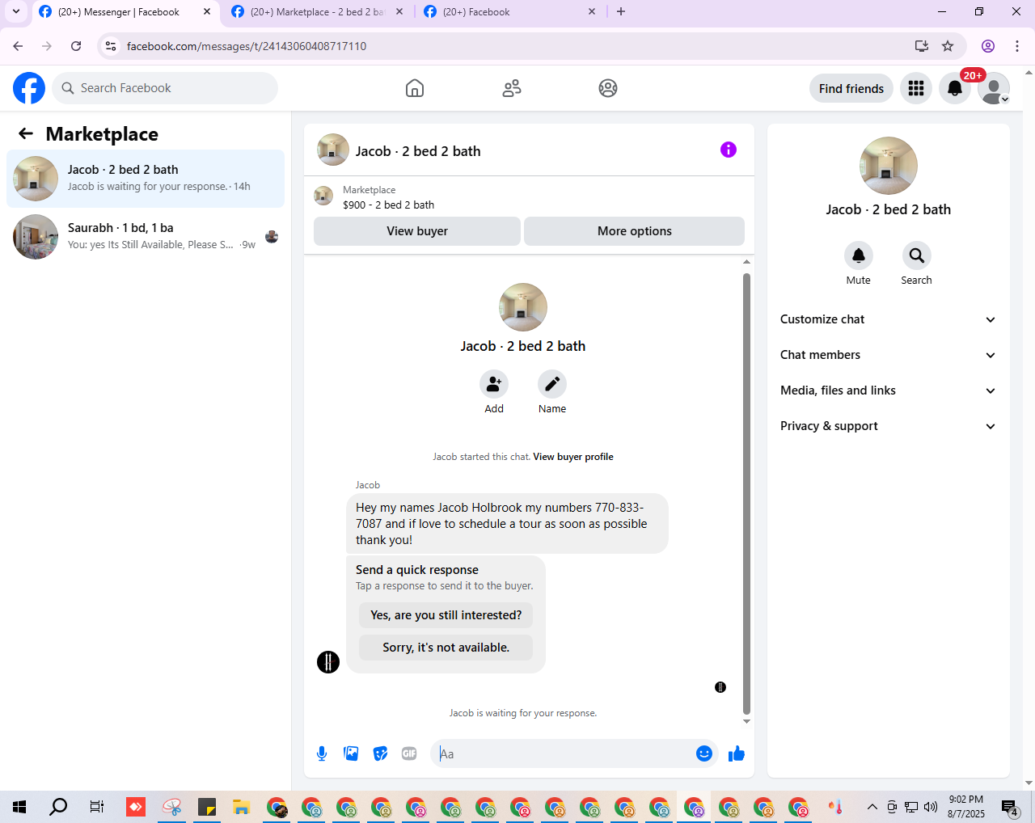Click the chat scrollbar thumb

click(x=746, y=494)
